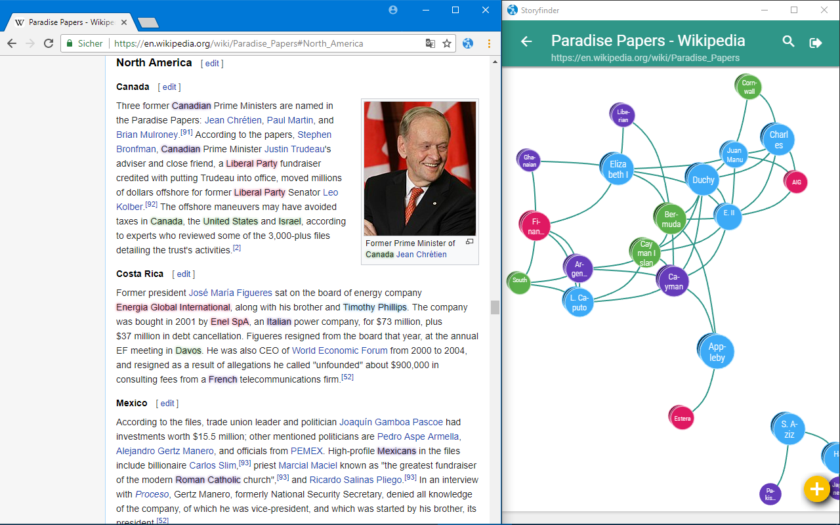Open the Paul Martin link
The image size is (840, 525).
click(290, 120)
